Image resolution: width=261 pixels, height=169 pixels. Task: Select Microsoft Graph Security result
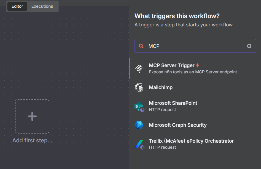[195, 125]
